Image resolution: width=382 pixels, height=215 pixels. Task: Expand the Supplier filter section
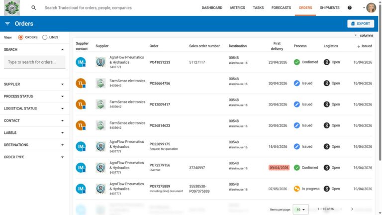(x=62, y=84)
